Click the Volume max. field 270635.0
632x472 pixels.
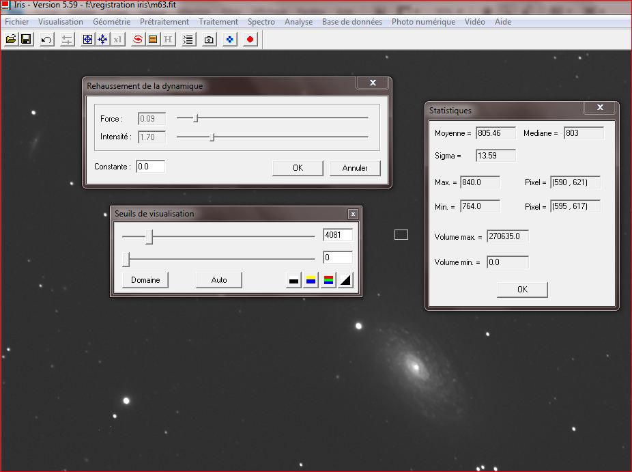coord(508,236)
